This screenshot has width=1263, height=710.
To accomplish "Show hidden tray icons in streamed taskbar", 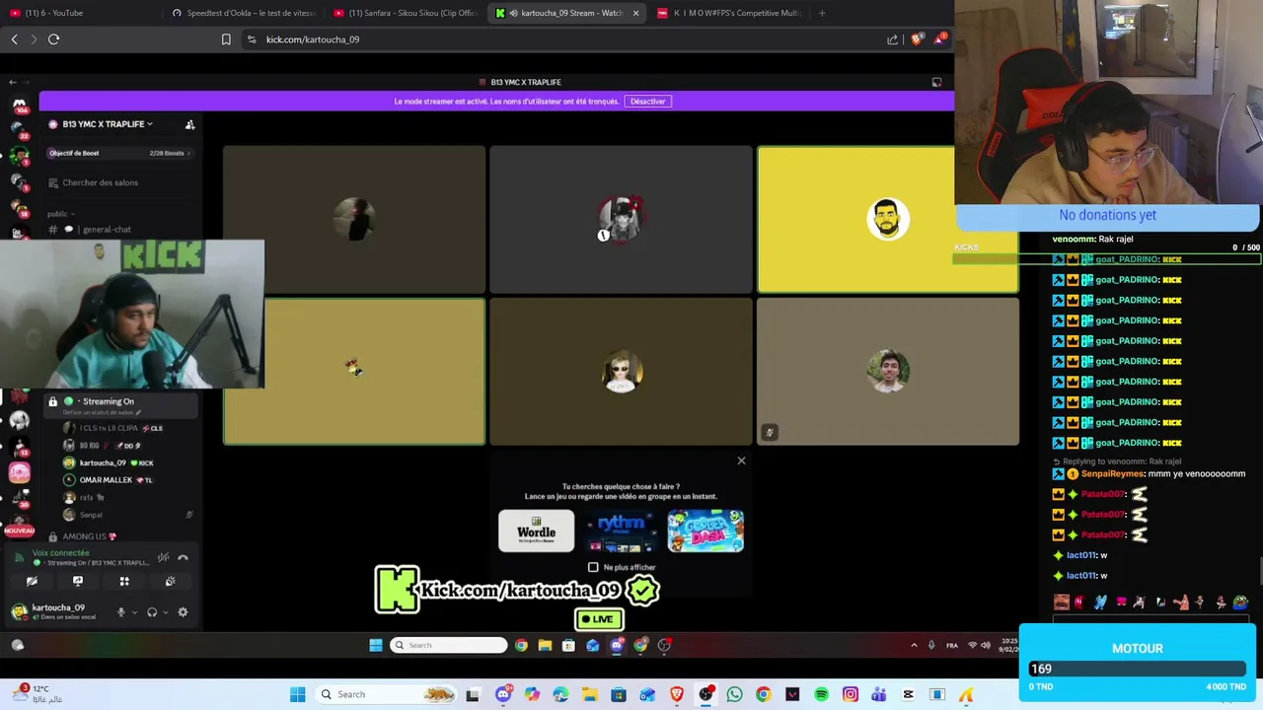I will pos(915,645).
